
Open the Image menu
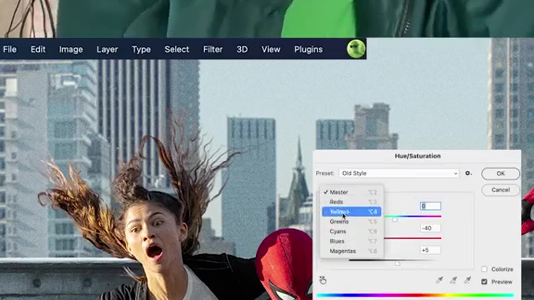(71, 49)
